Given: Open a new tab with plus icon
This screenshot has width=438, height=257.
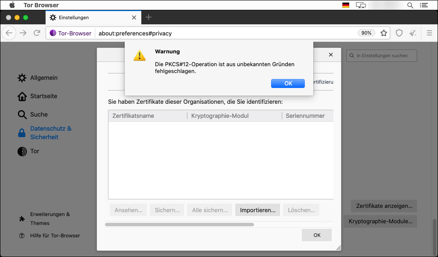Looking at the screenshot, I should point(149,17).
